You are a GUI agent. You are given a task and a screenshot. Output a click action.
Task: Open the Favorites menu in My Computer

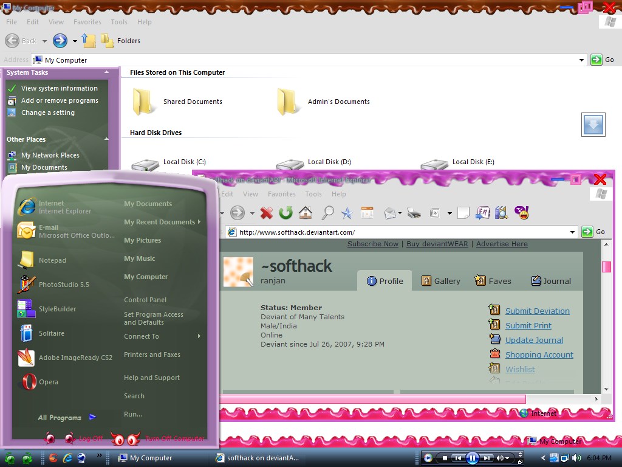[x=87, y=22]
